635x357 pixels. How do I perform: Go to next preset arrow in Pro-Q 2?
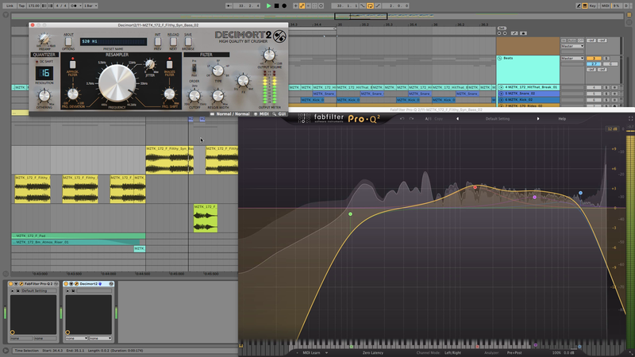click(538, 118)
